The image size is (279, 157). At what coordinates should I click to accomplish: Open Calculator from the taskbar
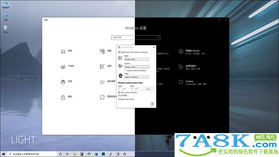[82, 154]
